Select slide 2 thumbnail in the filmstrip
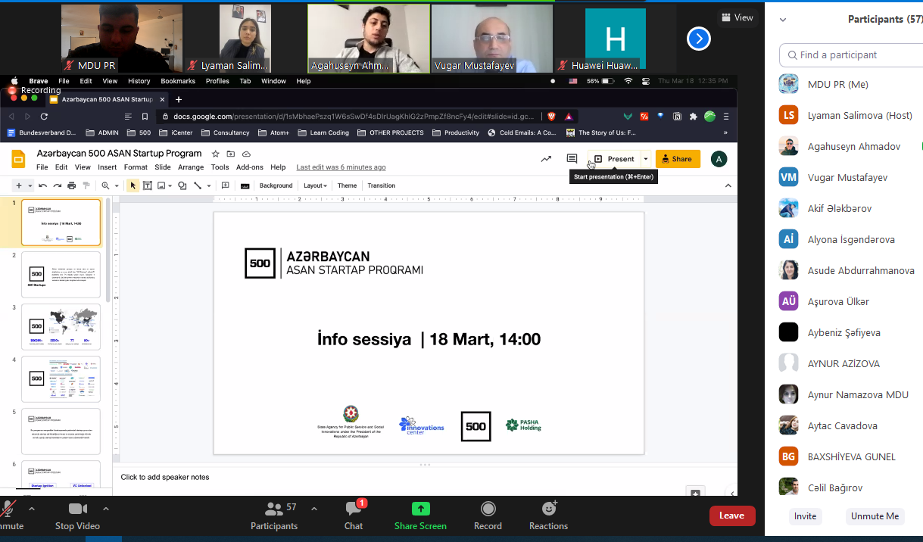The image size is (923, 542). [61, 276]
